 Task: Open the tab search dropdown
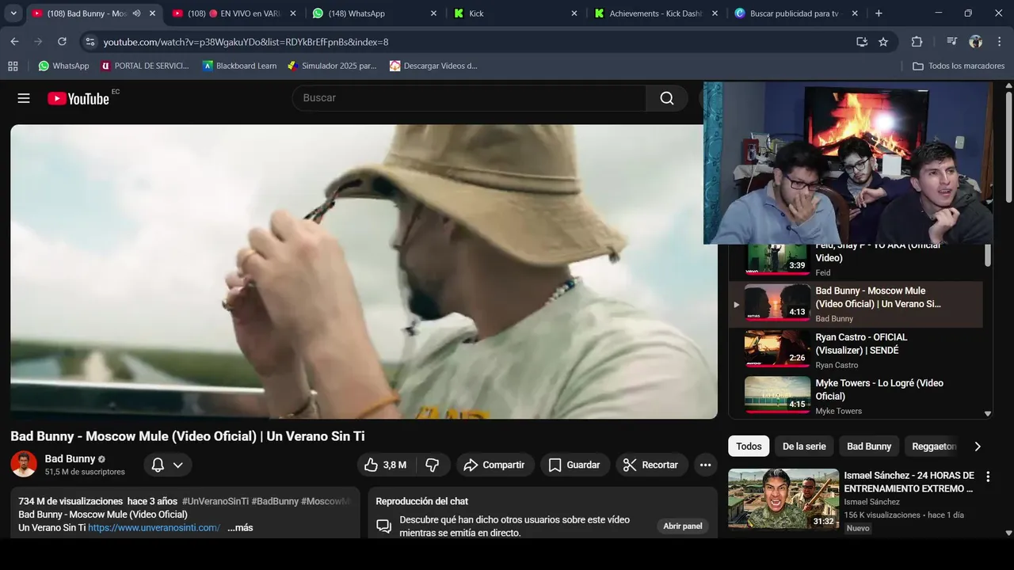point(13,13)
